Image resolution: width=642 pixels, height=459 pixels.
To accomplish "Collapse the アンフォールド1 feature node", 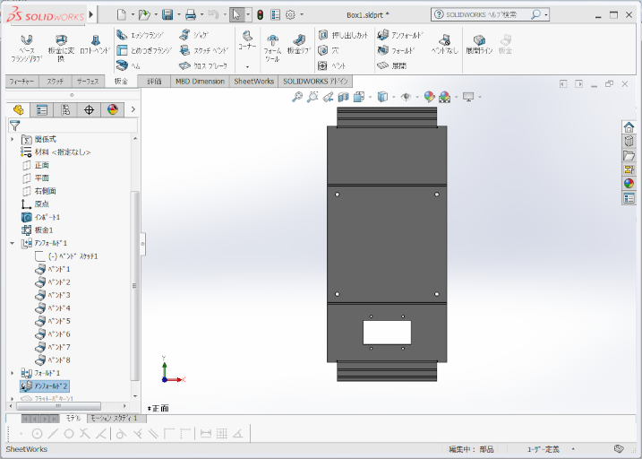I will pos(12,243).
